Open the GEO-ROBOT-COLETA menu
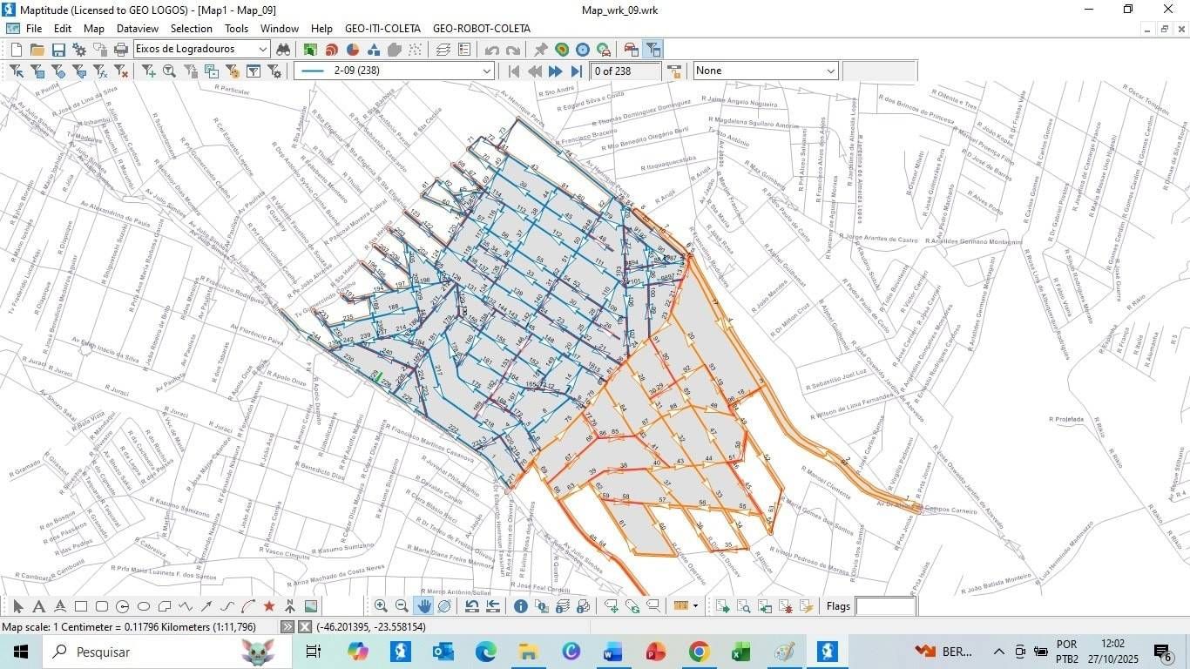Viewport: 1190px width, 669px height. pyautogui.click(x=481, y=29)
